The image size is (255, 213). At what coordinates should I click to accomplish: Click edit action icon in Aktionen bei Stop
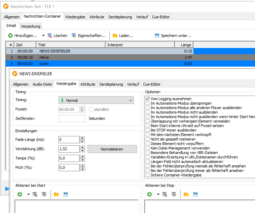(x=174, y=194)
